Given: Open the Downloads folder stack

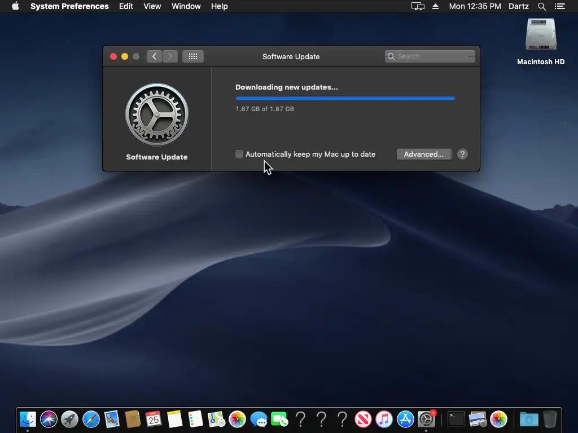Looking at the screenshot, I should pyautogui.click(x=529, y=419).
